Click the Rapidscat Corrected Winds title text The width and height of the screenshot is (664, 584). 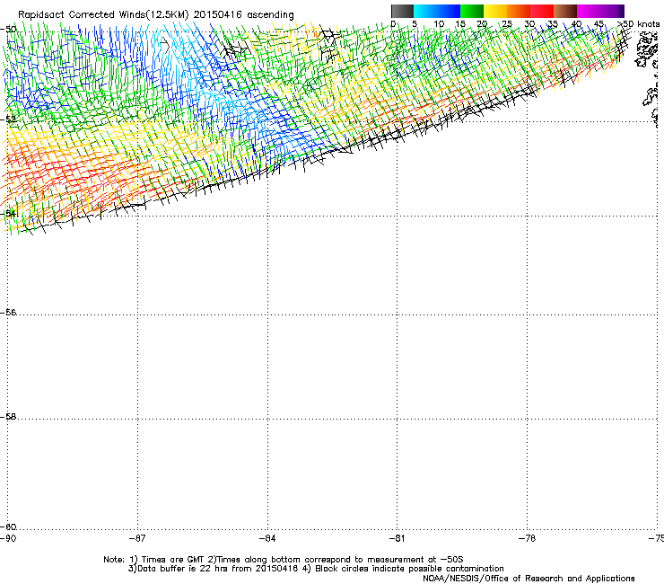click(x=156, y=14)
